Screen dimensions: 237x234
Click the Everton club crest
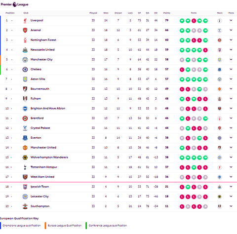point(25,138)
